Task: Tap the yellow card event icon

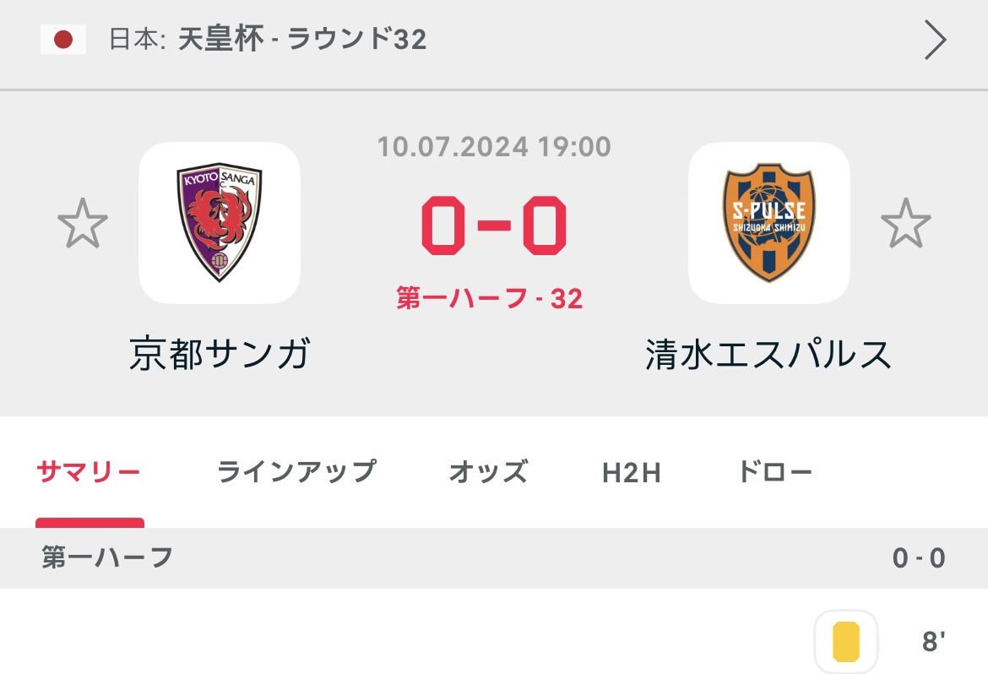Action: (x=845, y=642)
